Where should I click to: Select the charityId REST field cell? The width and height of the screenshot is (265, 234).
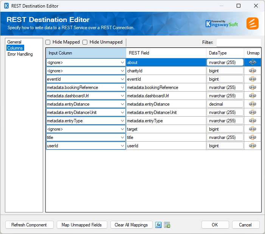pos(166,71)
